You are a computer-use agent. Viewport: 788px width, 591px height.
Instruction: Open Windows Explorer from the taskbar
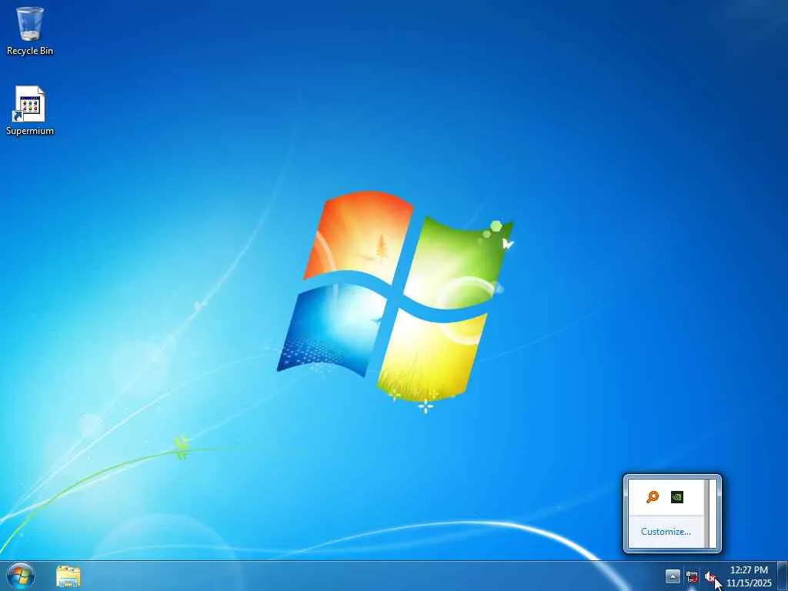point(68,576)
